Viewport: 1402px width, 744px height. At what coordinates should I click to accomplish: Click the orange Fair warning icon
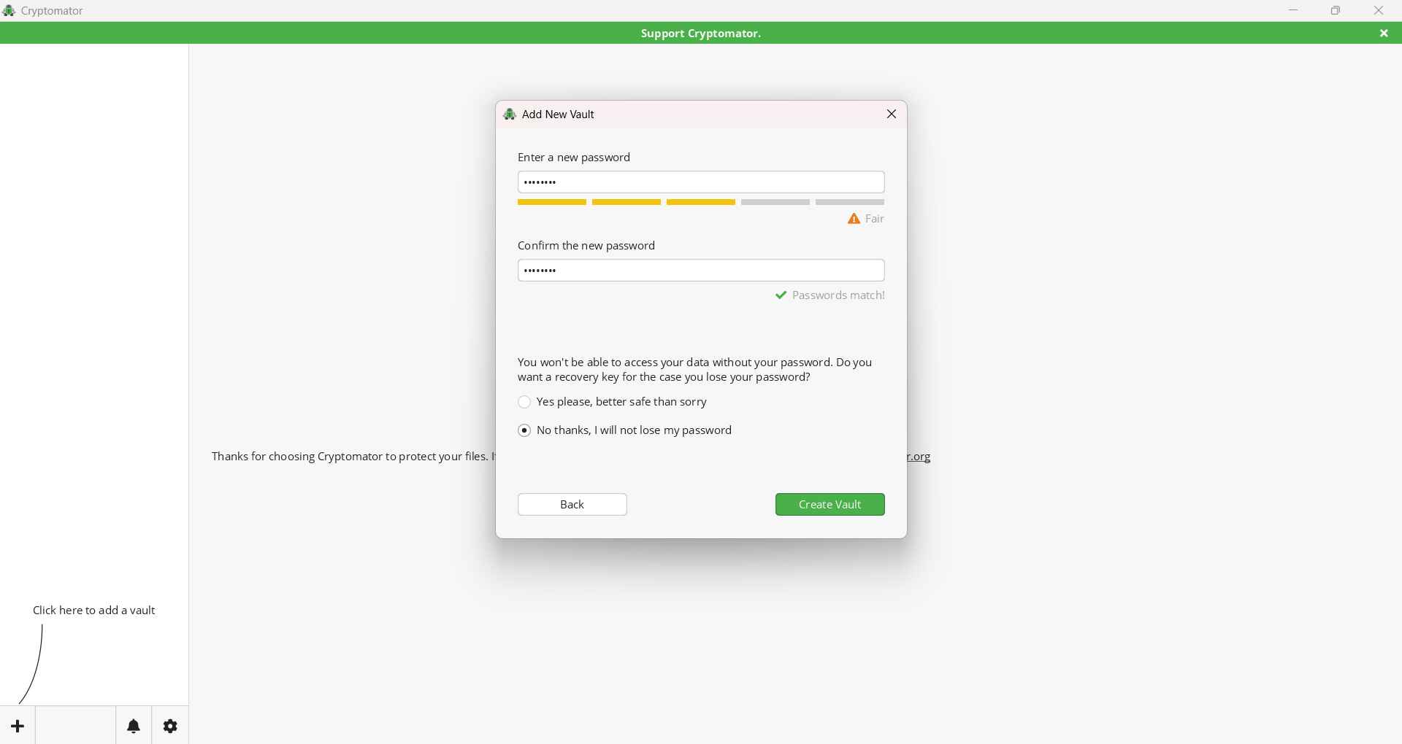tap(854, 219)
